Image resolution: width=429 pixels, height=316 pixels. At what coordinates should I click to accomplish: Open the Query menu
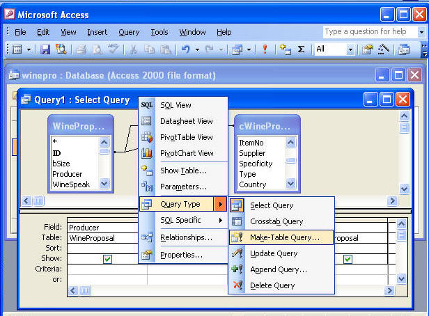coord(129,32)
